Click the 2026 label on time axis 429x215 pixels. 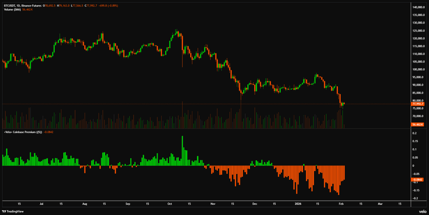point(297,204)
